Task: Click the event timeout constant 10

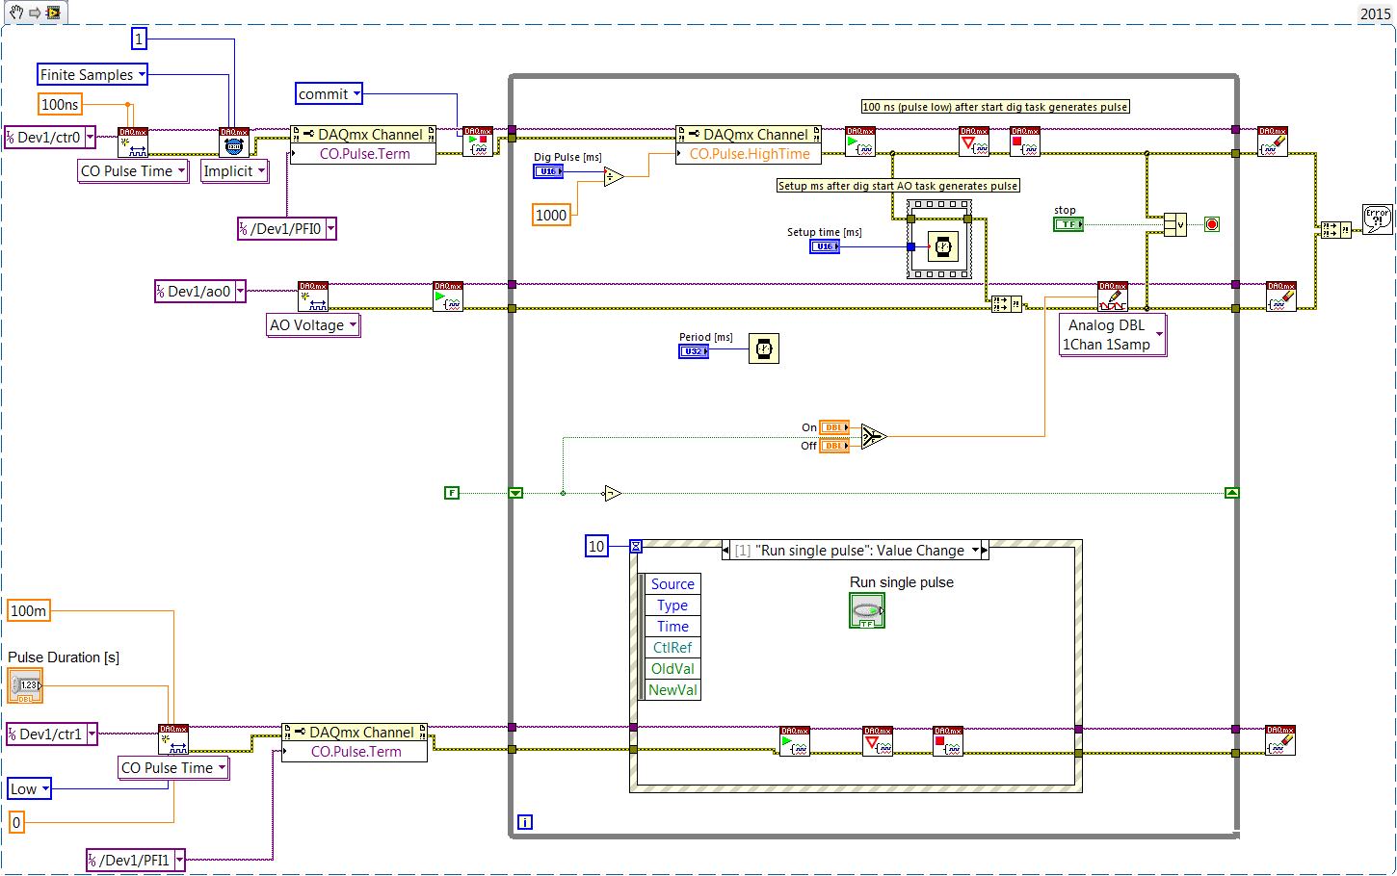Action: (x=596, y=546)
